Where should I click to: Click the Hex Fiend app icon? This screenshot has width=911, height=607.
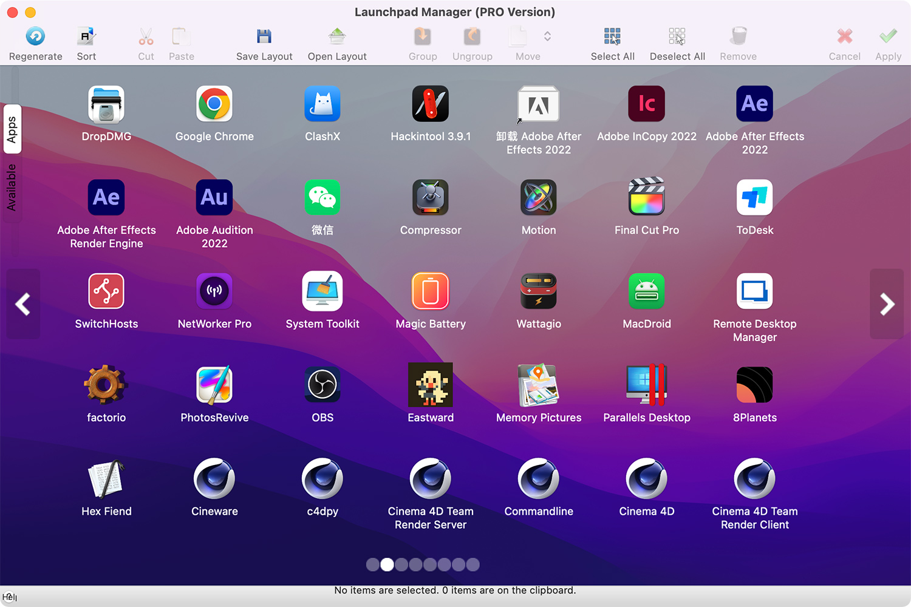pos(106,478)
